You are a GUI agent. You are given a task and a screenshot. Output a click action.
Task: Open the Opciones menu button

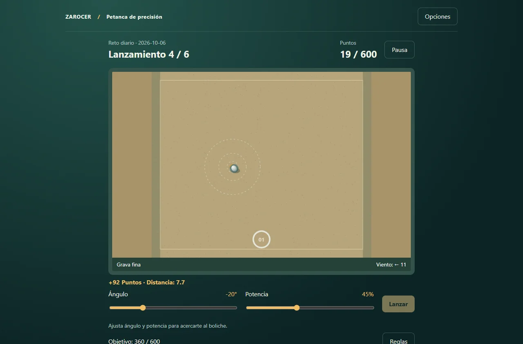[437, 17]
